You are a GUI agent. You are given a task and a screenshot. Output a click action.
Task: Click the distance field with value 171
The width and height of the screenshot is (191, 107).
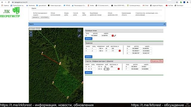click(115, 51)
